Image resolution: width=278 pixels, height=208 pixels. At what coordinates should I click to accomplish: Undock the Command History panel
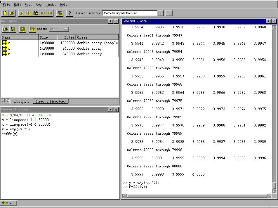pos(110,110)
